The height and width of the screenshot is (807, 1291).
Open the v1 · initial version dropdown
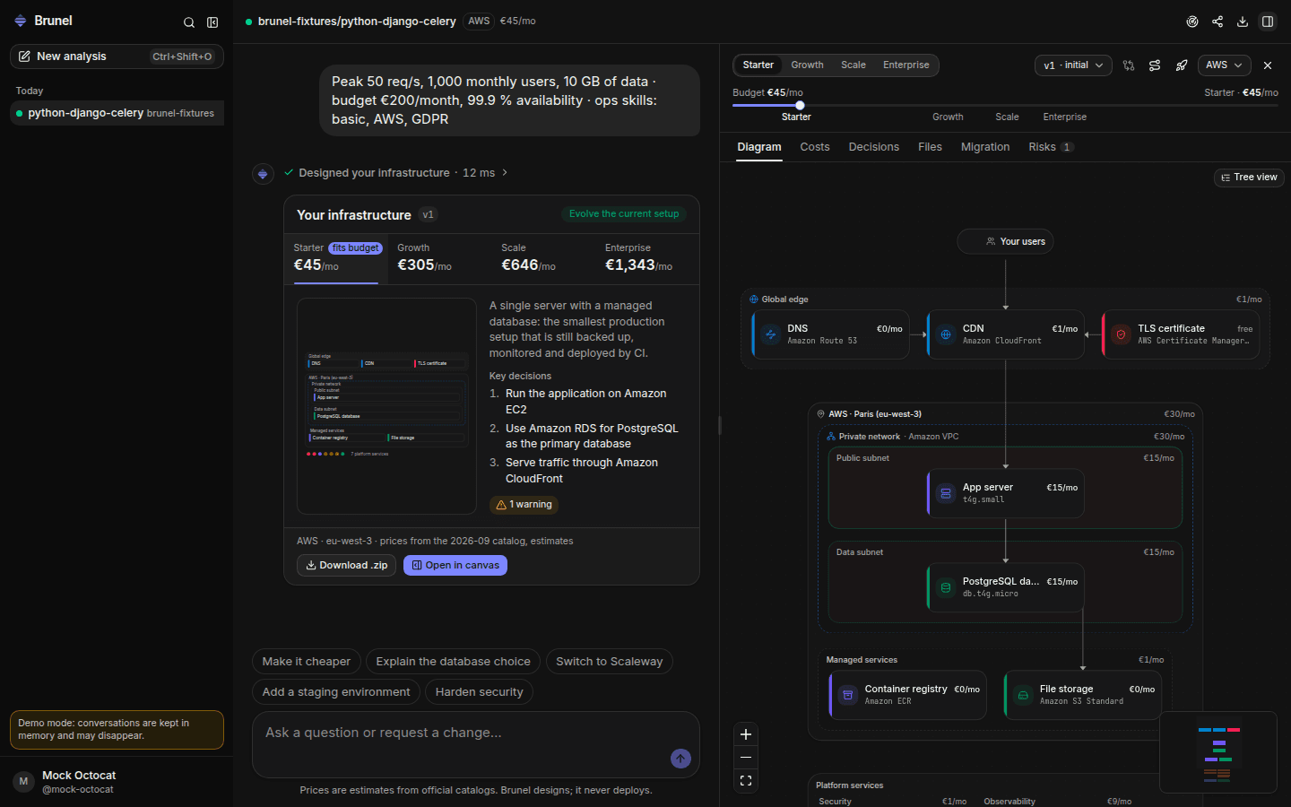tap(1073, 65)
